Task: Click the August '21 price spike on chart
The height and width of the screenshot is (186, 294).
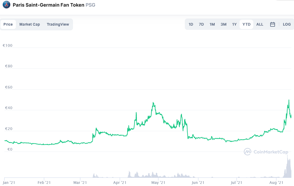Action: tap(289, 100)
